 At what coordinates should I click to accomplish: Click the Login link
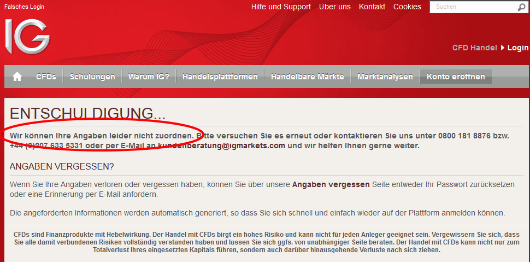click(518, 48)
